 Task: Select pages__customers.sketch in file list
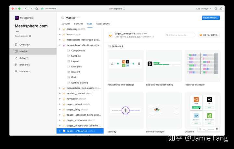tap(80, 120)
